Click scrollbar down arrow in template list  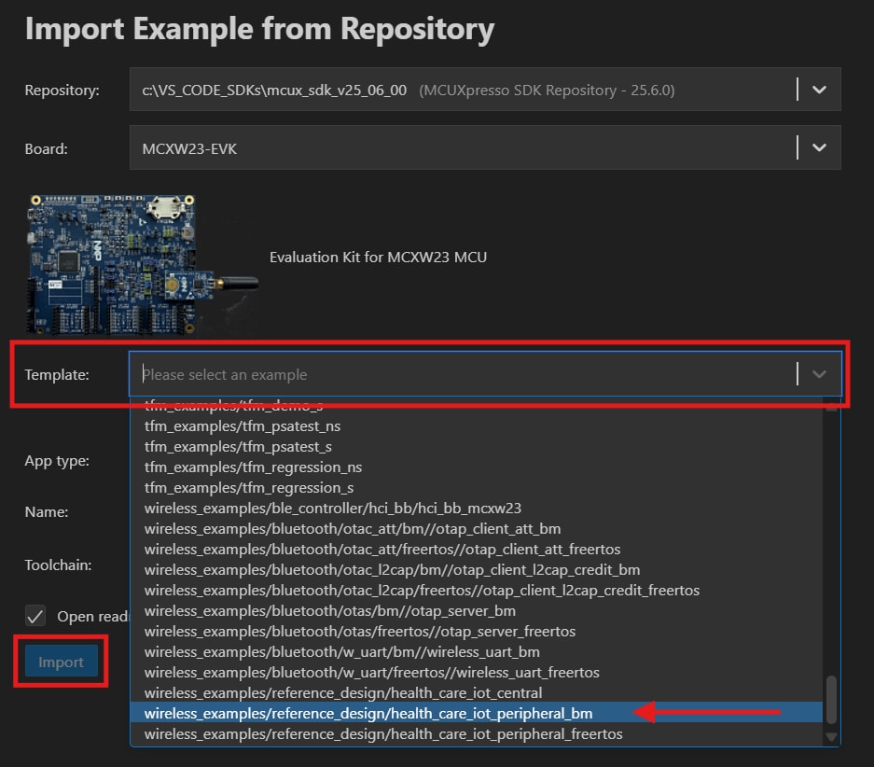831,737
